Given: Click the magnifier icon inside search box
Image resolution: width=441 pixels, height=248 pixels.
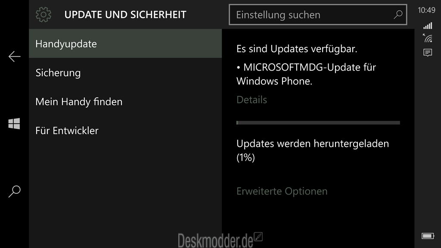Looking at the screenshot, I should [x=398, y=15].
